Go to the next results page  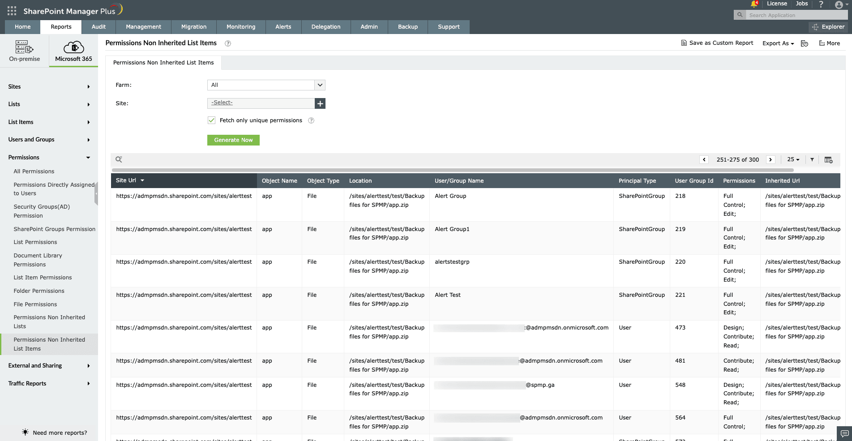click(771, 159)
